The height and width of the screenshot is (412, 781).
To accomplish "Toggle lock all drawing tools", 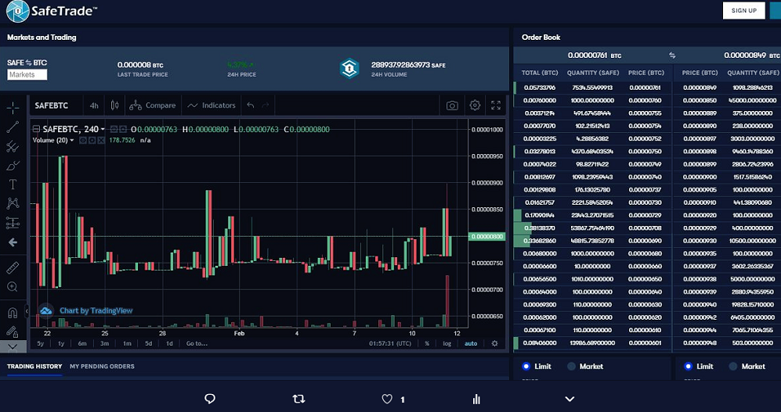I will [13, 331].
